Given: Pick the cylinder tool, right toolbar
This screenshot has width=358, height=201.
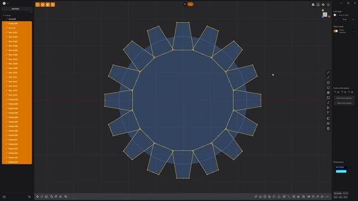Looking at the screenshot, I should pyautogui.click(x=328, y=123).
